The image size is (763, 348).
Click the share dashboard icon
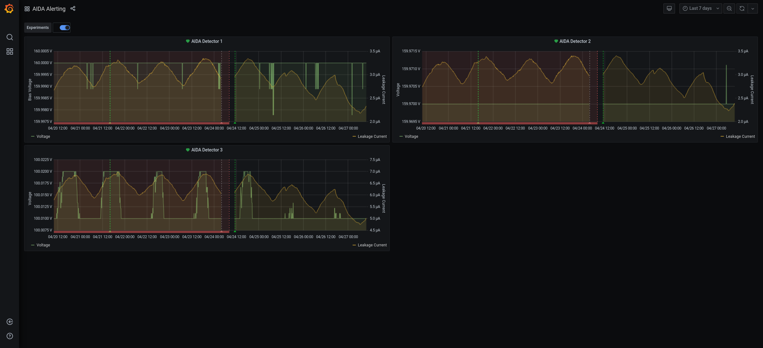[73, 9]
